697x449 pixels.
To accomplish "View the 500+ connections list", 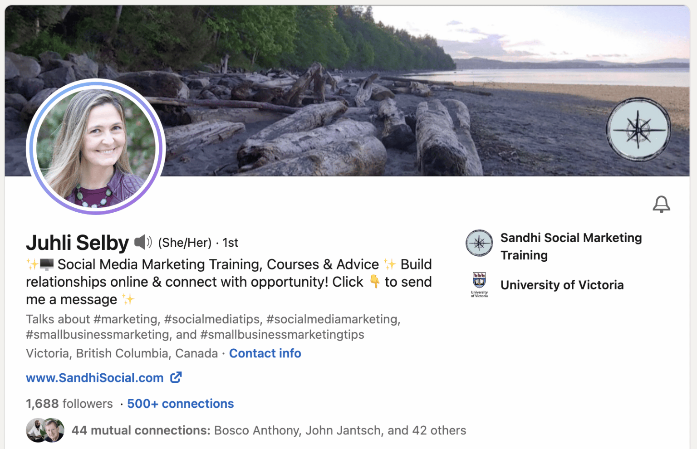I will (x=180, y=403).
